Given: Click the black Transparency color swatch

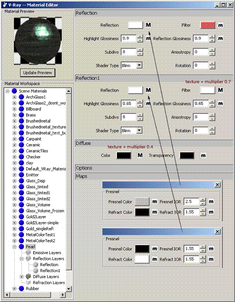Looking at the screenshot, I should (x=187, y=156).
